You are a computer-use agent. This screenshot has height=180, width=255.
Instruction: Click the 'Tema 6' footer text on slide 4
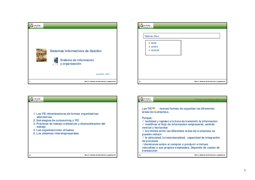pyautogui.click(x=210, y=155)
